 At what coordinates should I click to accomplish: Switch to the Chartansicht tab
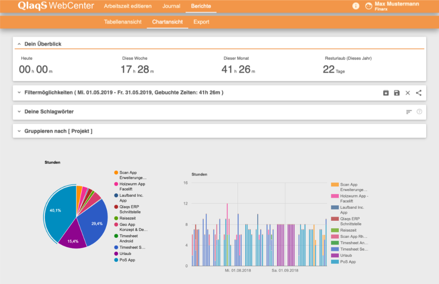click(168, 22)
